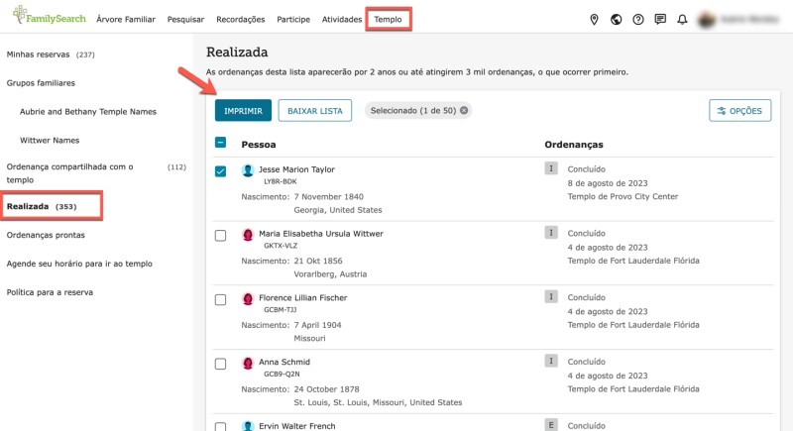Click the user profile avatar
Image resolution: width=793 pixels, height=431 pixels.
(707, 19)
